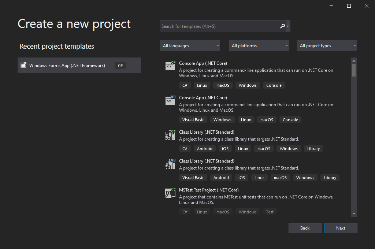This screenshot has width=375, height=249.
Task: Click the search magnifier icon
Action: pos(282,26)
